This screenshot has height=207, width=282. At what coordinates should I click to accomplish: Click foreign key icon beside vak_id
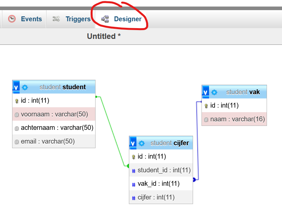[133, 184]
